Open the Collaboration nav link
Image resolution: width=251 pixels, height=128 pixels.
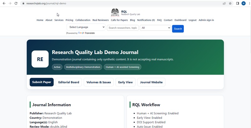(83, 20)
